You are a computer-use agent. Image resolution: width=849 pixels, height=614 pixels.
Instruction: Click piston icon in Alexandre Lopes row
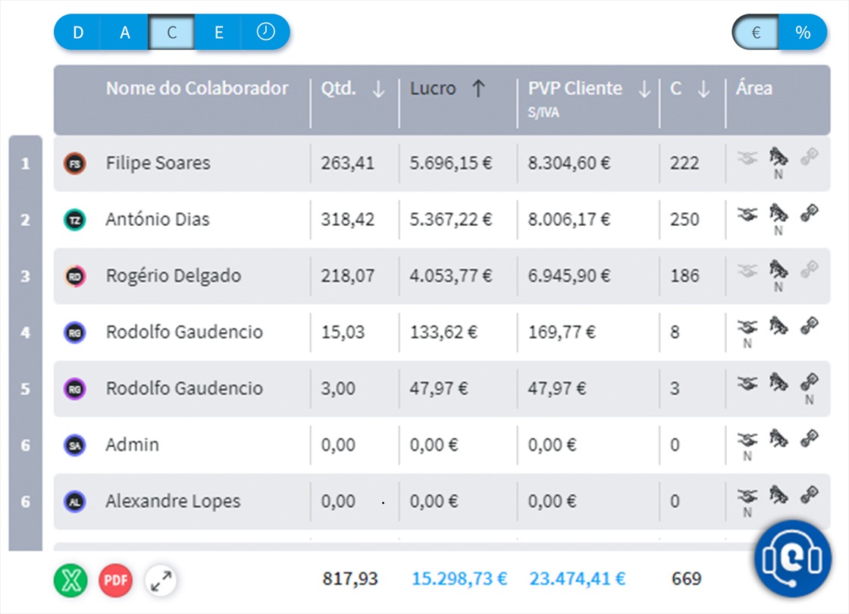(x=810, y=495)
